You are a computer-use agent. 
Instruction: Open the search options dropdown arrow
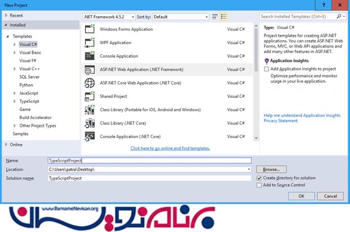click(x=344, y=16)
